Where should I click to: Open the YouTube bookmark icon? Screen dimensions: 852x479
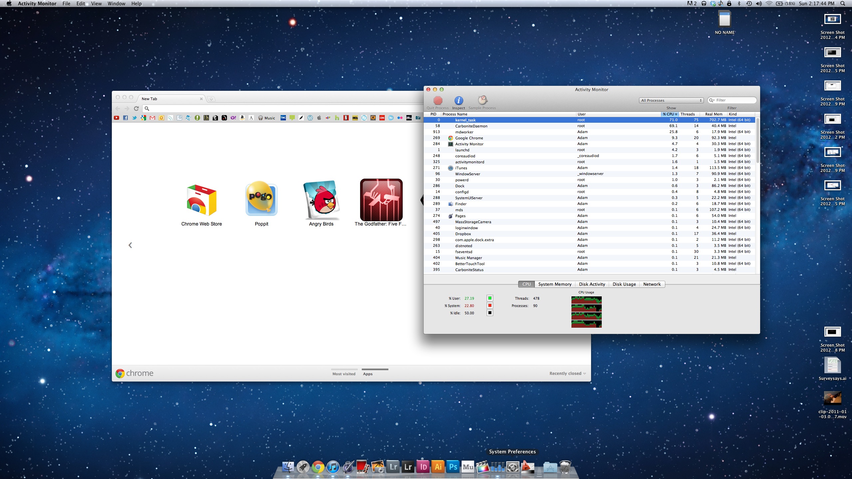(x=116, y=118)
